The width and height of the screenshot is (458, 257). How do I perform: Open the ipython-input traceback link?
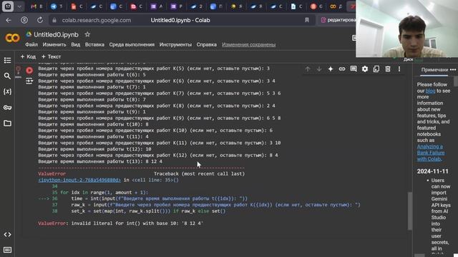point(79,180)
